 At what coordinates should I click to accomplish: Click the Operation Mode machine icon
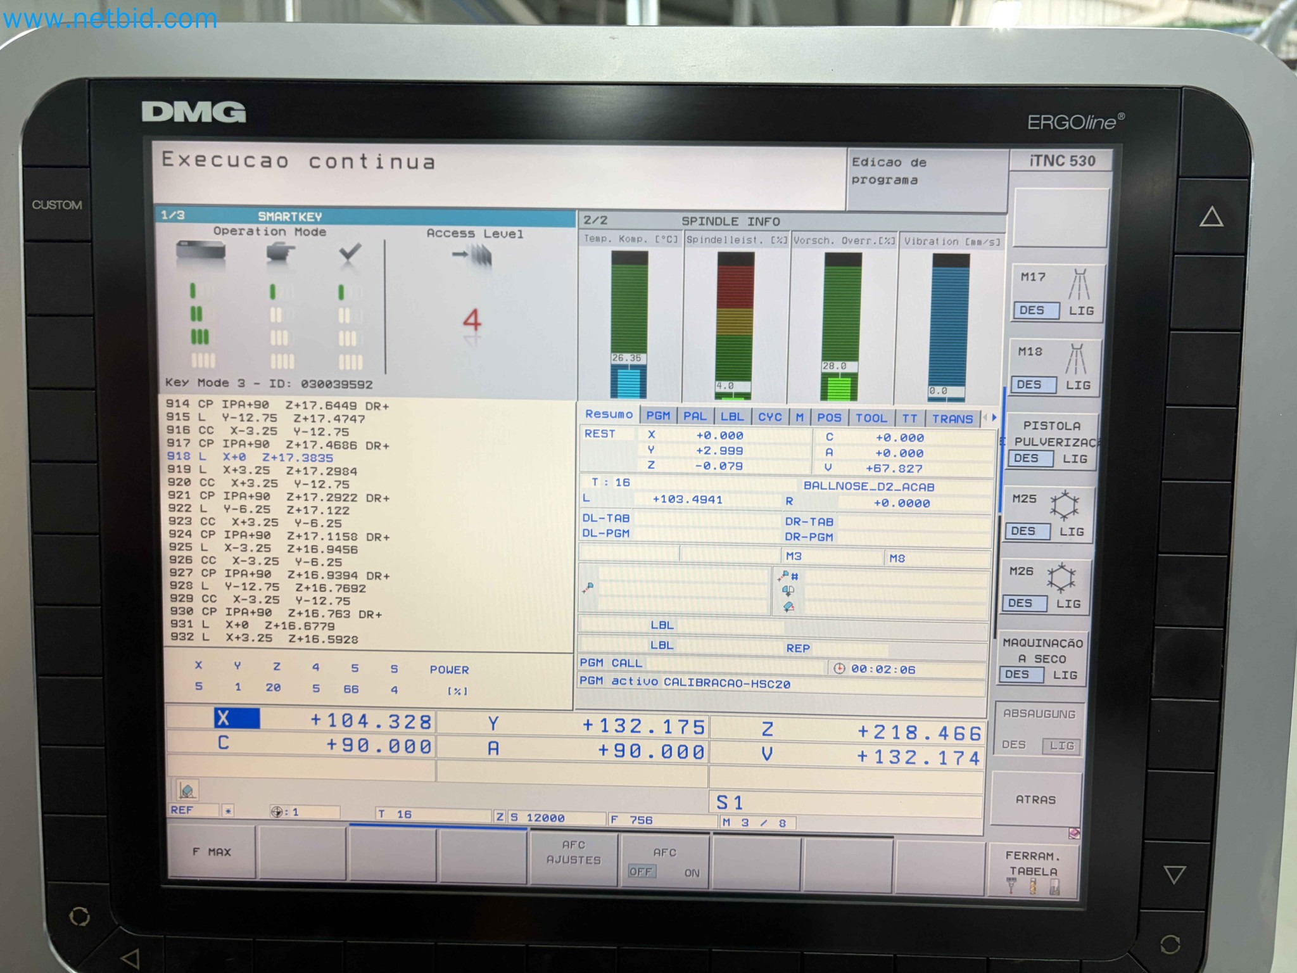tap(201, 250)
